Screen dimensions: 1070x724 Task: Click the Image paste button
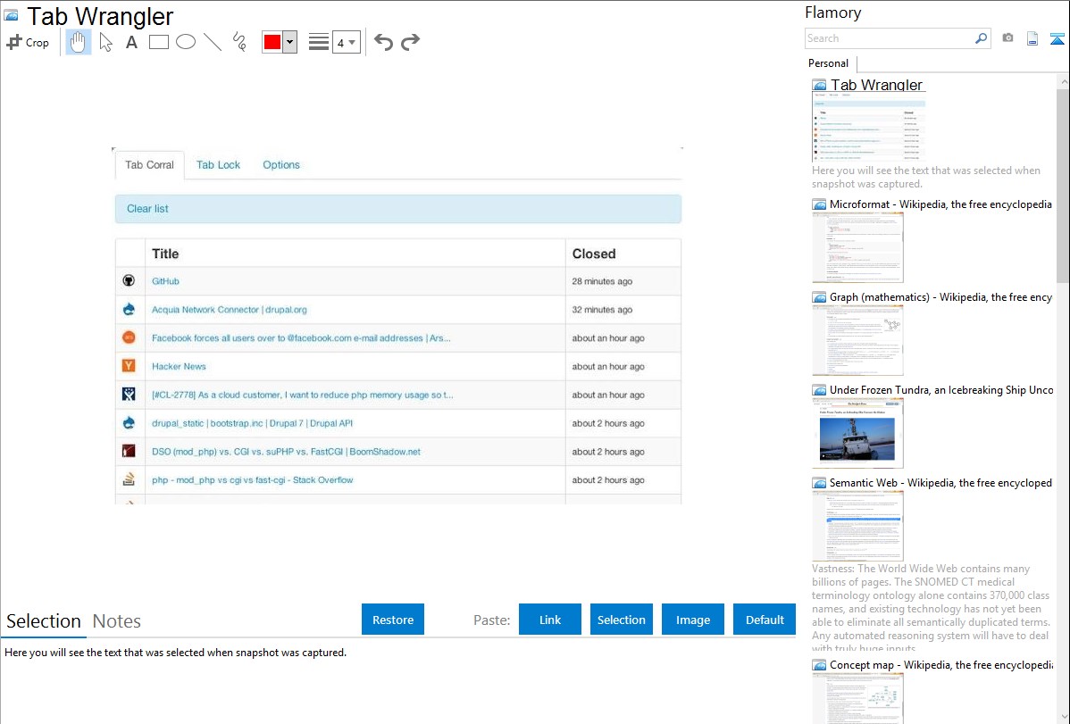pos(692,620)
